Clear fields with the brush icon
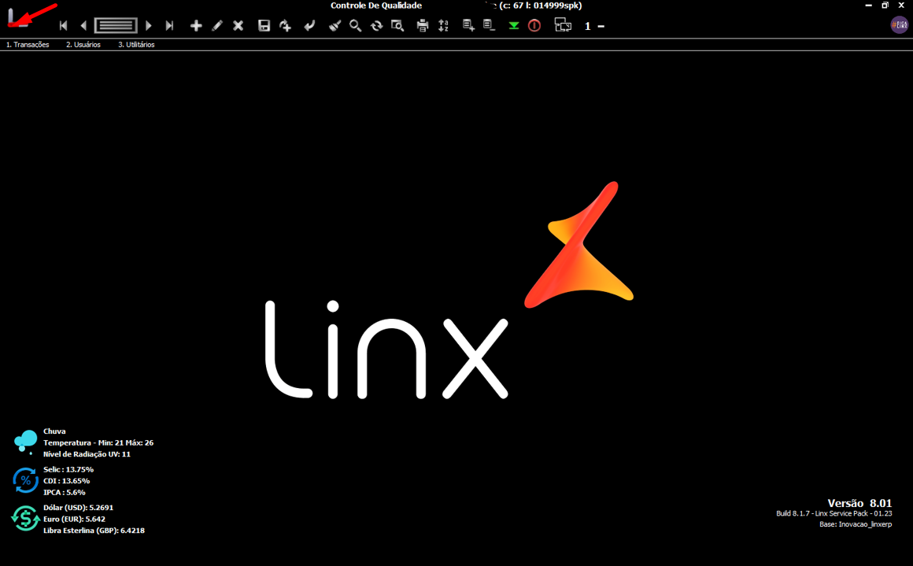This screenshot has height=566, width=913. click(335, 26)
